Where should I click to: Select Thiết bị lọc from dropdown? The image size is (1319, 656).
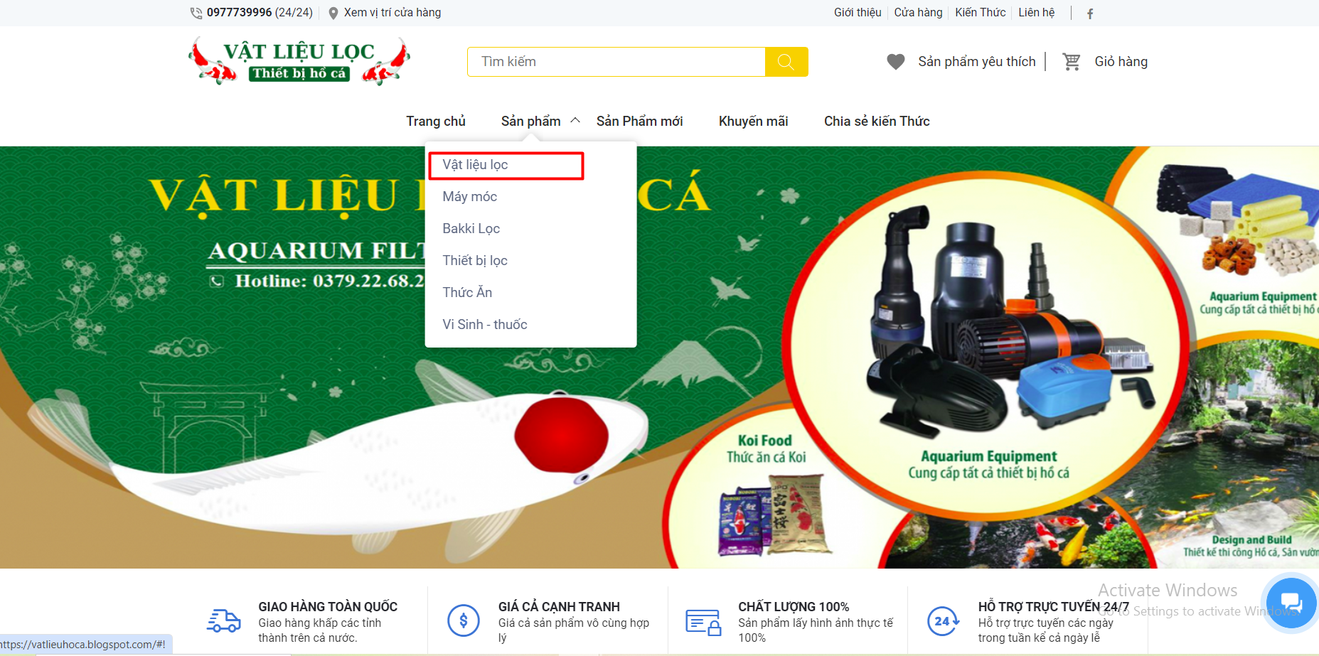coord(474,261)
